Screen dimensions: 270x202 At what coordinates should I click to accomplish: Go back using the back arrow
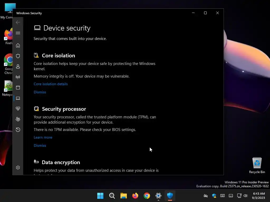(18, 22)
